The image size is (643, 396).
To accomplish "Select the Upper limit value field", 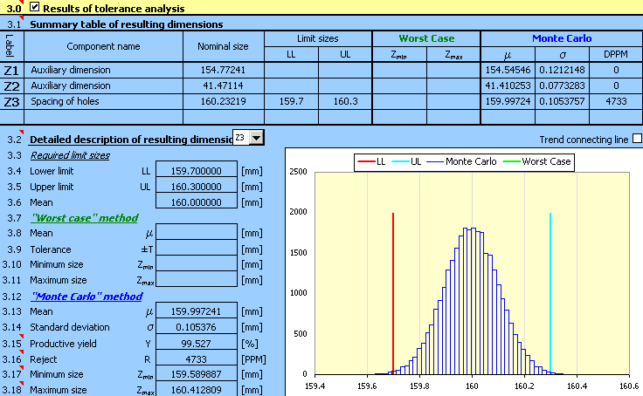I will pos(197,187).
